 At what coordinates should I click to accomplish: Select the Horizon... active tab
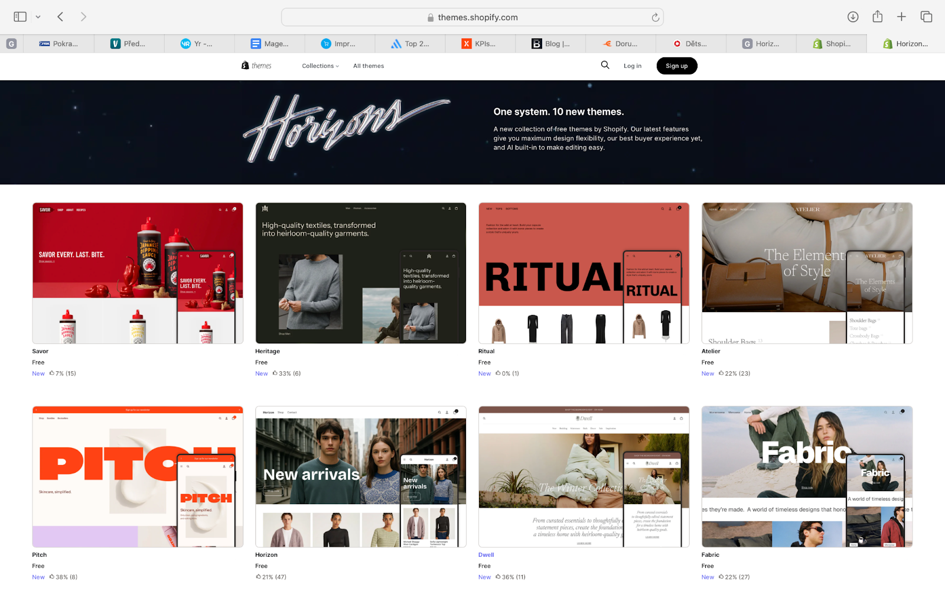(906, 44)
